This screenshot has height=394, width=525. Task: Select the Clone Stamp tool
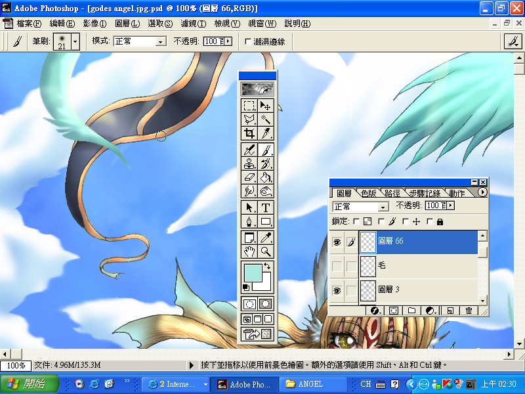(x=249, y=164)
